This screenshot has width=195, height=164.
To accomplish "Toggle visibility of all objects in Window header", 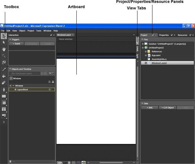I will coord(49,82).
